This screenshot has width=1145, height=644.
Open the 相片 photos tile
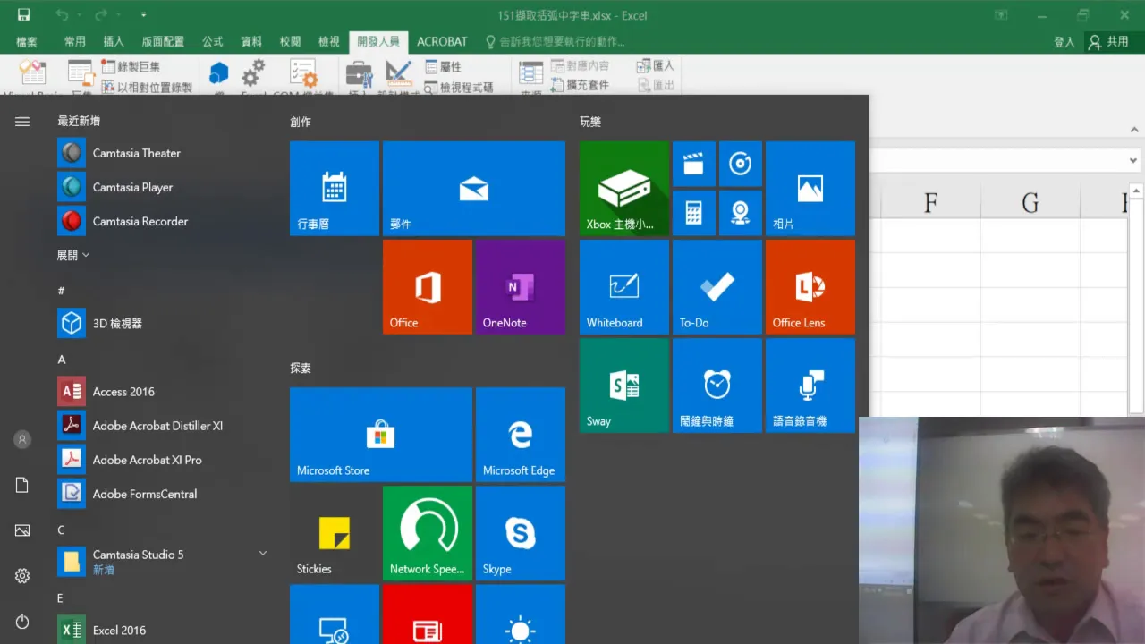tap(810, 189)
